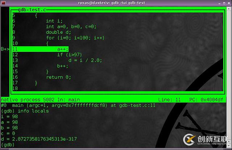
Task: Click line 15 closing brace
Action: [47, 72]
